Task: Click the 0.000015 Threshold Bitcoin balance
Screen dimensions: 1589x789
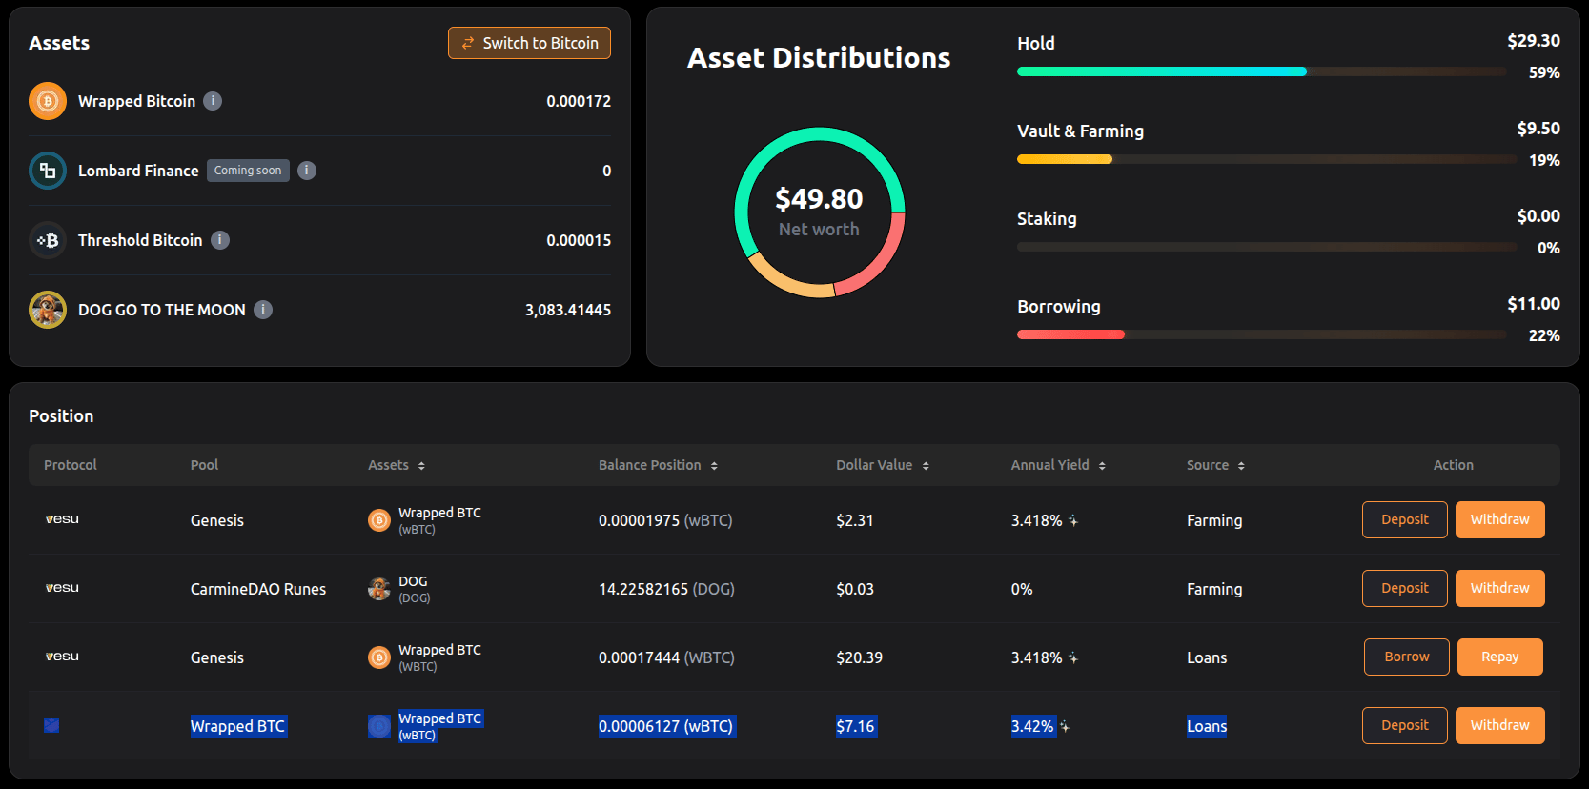Action: (579, 240)
